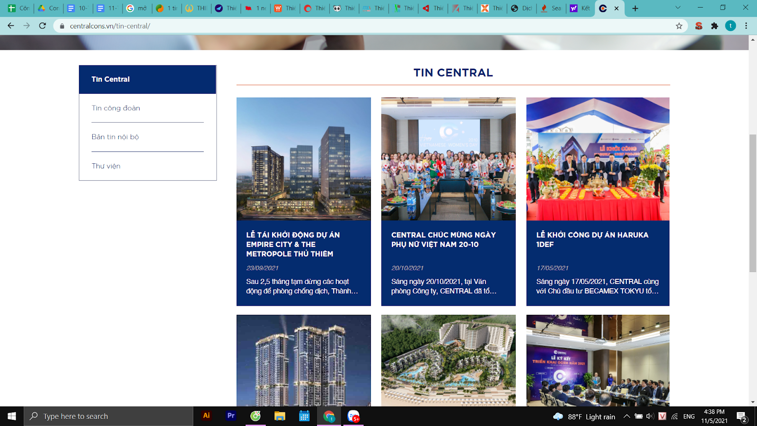Click excerpt 'Sau 2,5 tháng tạm dừng'
This screenshot has width=757, height=426.
[302, 286]
